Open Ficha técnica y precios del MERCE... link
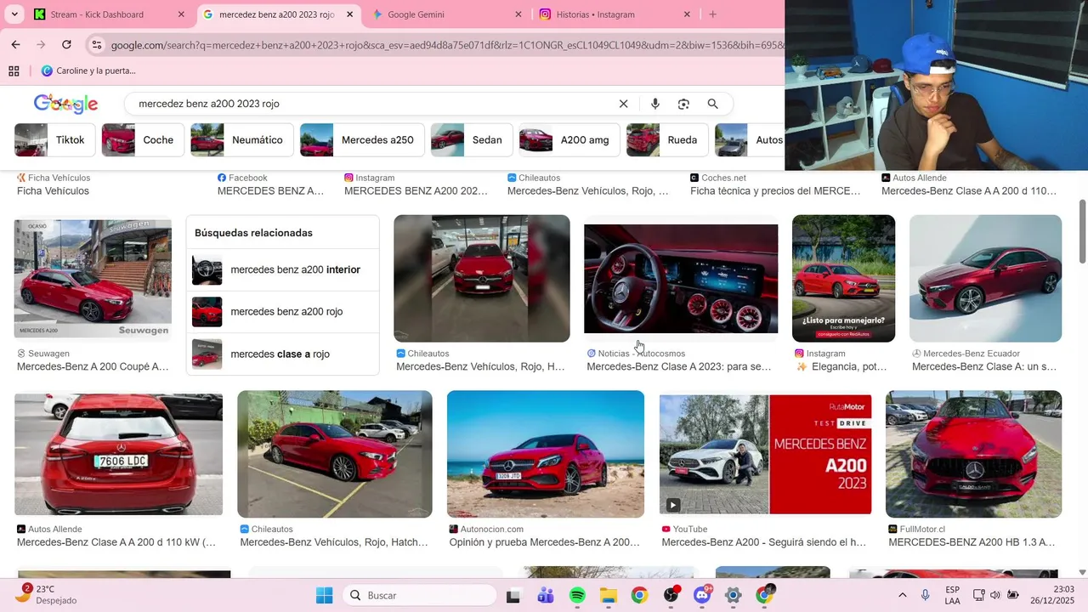The width and height of the screenshot is (1088, 612). click(x=775, y=191)
